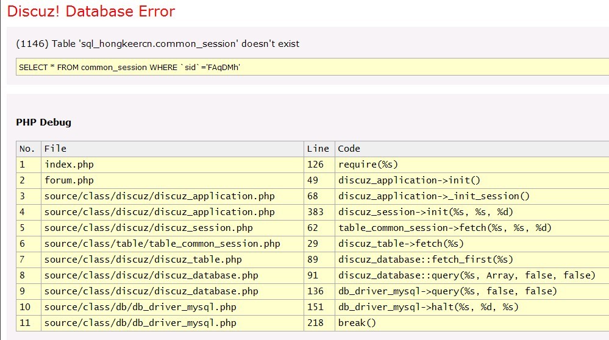Click discuz_application.php file in row 4

pyautogui.click(x=172, y=212)
